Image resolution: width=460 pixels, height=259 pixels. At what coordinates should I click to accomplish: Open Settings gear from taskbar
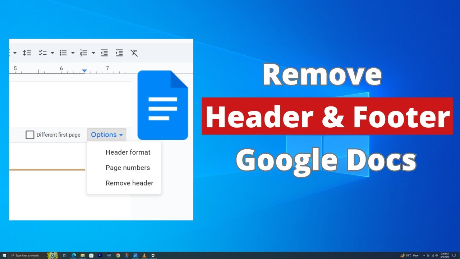point(153,255)
